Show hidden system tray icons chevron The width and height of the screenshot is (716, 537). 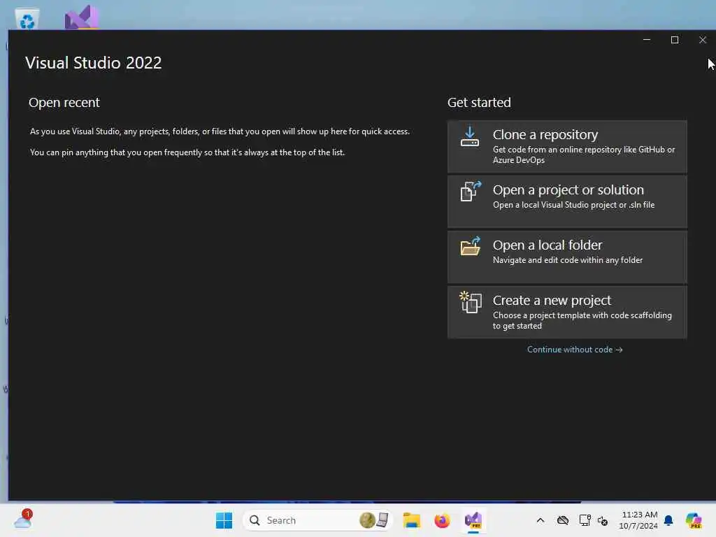[x=540, y=520]
